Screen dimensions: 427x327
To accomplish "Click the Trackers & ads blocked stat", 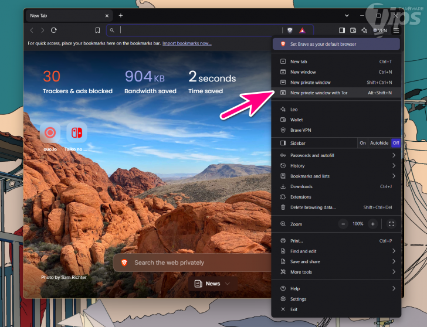I will (77, 82).
